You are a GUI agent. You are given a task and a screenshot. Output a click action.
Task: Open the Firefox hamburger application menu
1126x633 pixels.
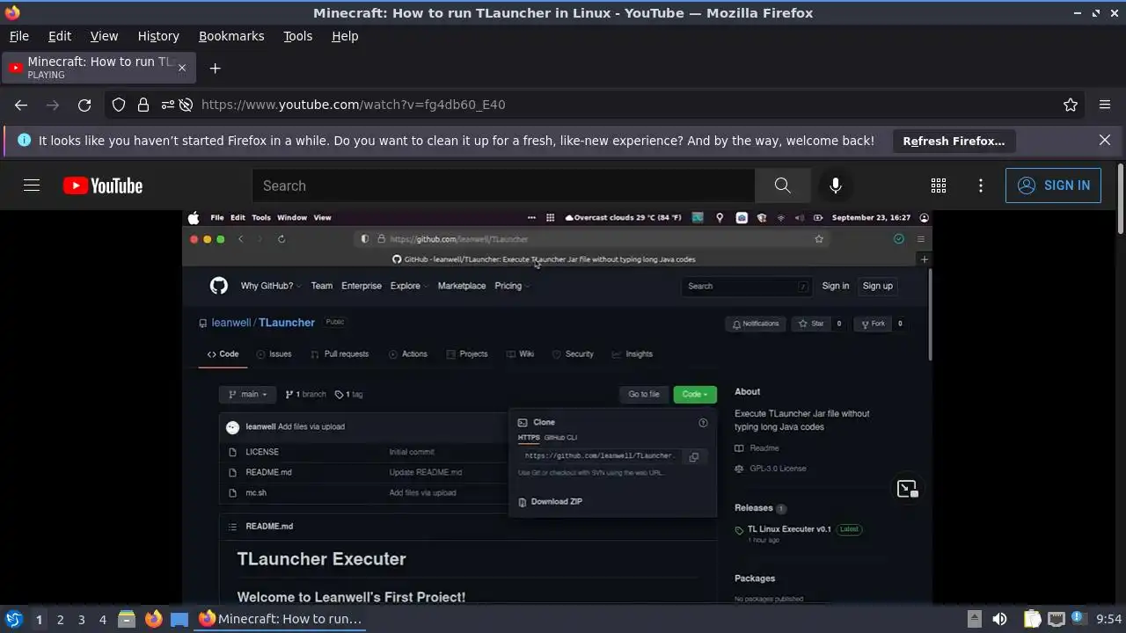[1105, 105]
